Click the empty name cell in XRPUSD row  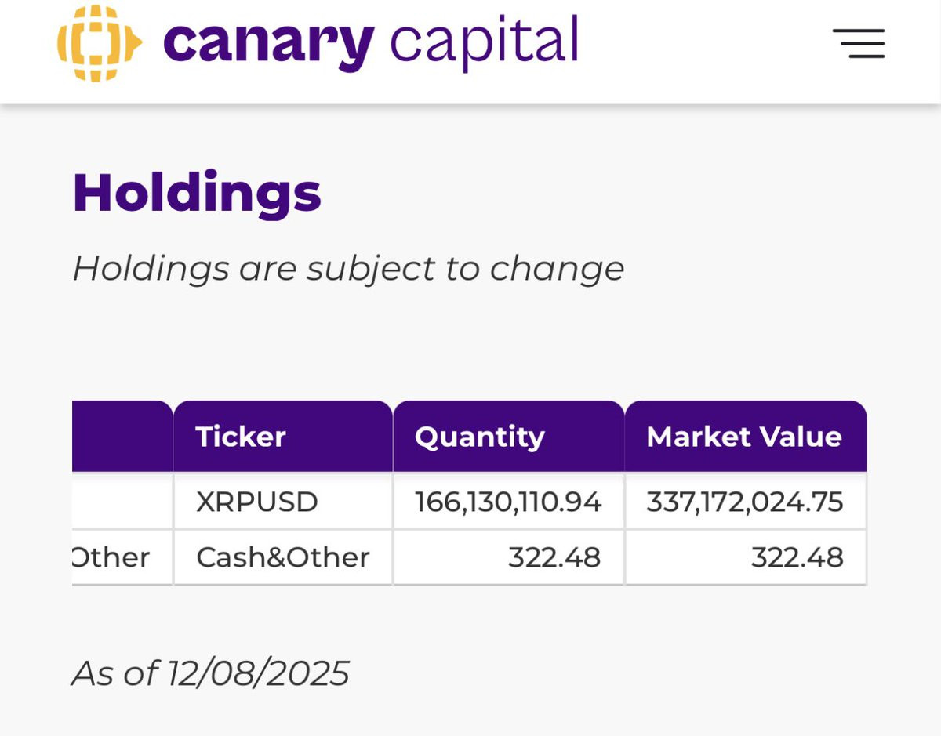pos(122,502)
